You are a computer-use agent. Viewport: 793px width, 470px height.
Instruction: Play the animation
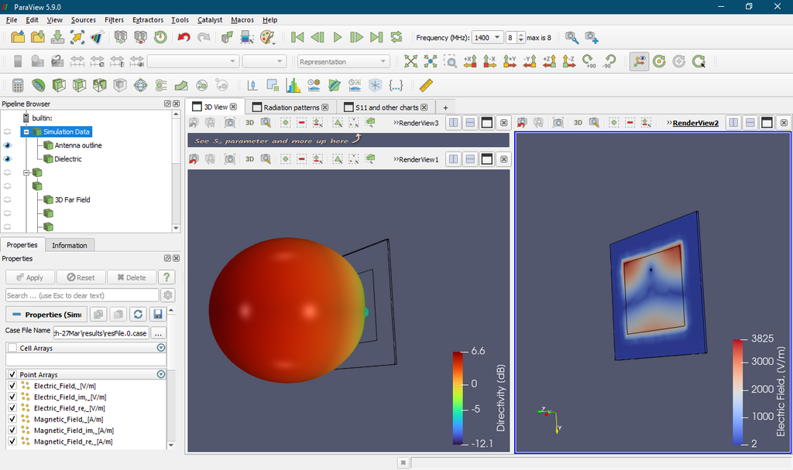338,37
